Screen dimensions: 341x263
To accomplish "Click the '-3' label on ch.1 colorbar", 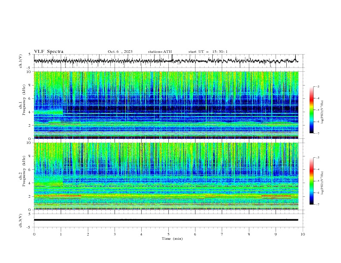I will click(317, 86).
